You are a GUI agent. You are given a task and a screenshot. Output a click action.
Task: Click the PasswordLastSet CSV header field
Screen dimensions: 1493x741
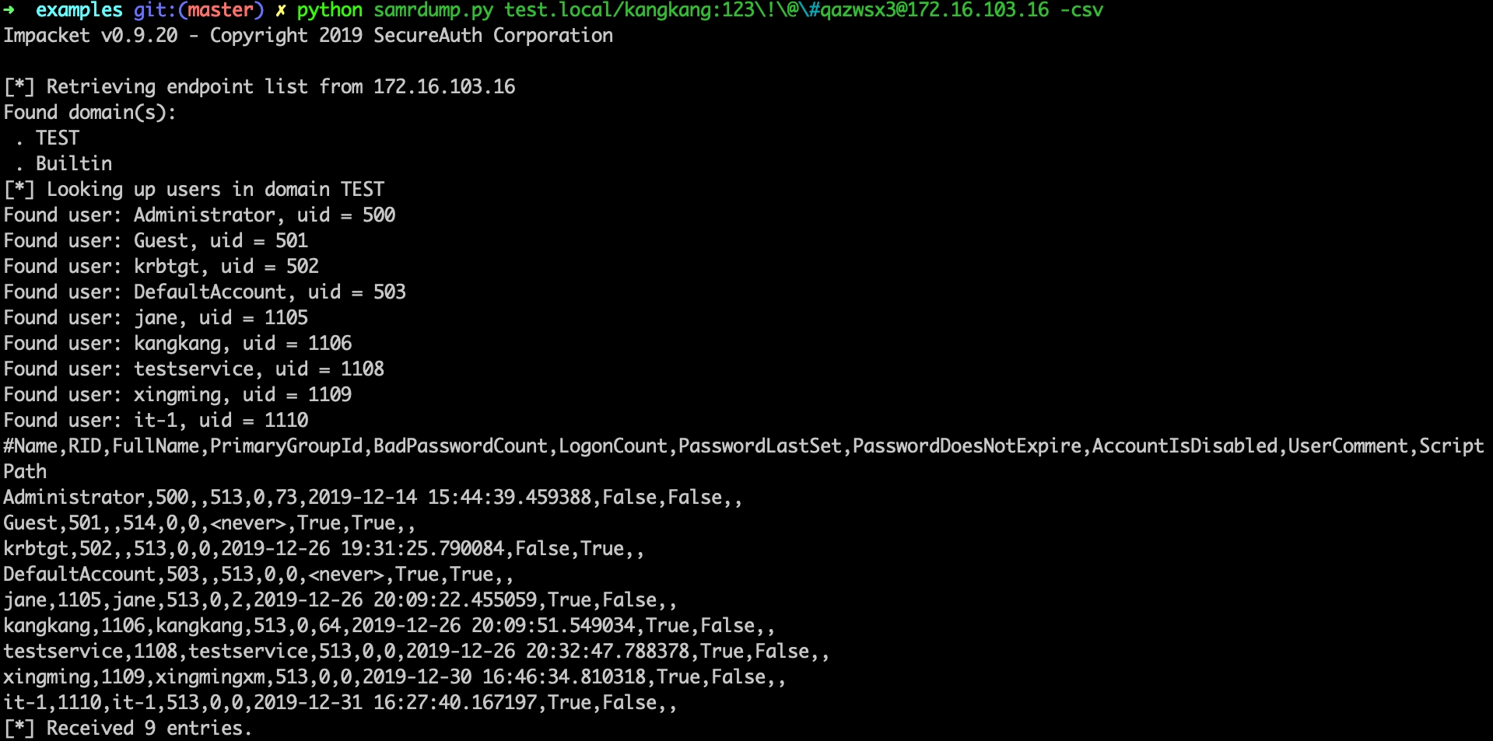click(x=759, y=446)
